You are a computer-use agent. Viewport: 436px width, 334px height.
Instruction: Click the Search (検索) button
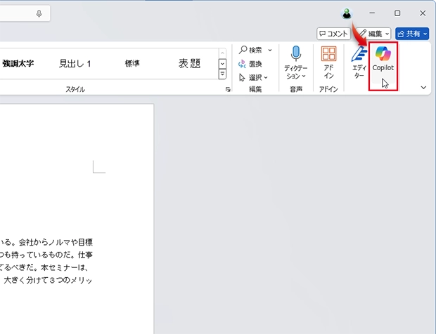[250, 51]
